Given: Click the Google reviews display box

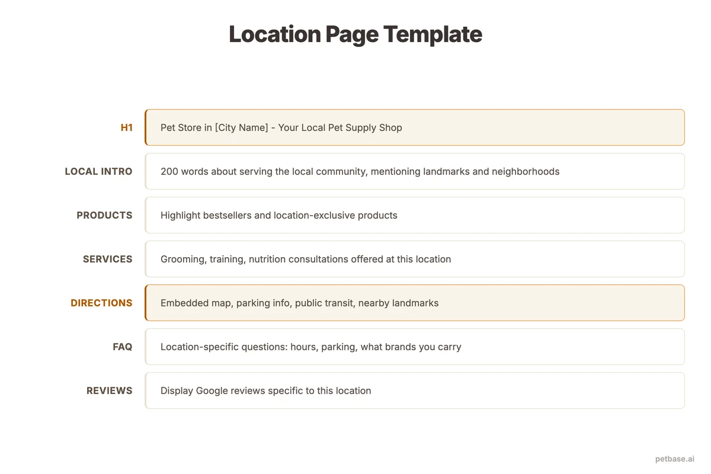Looking at the screenshot, I should coord(415,390).
